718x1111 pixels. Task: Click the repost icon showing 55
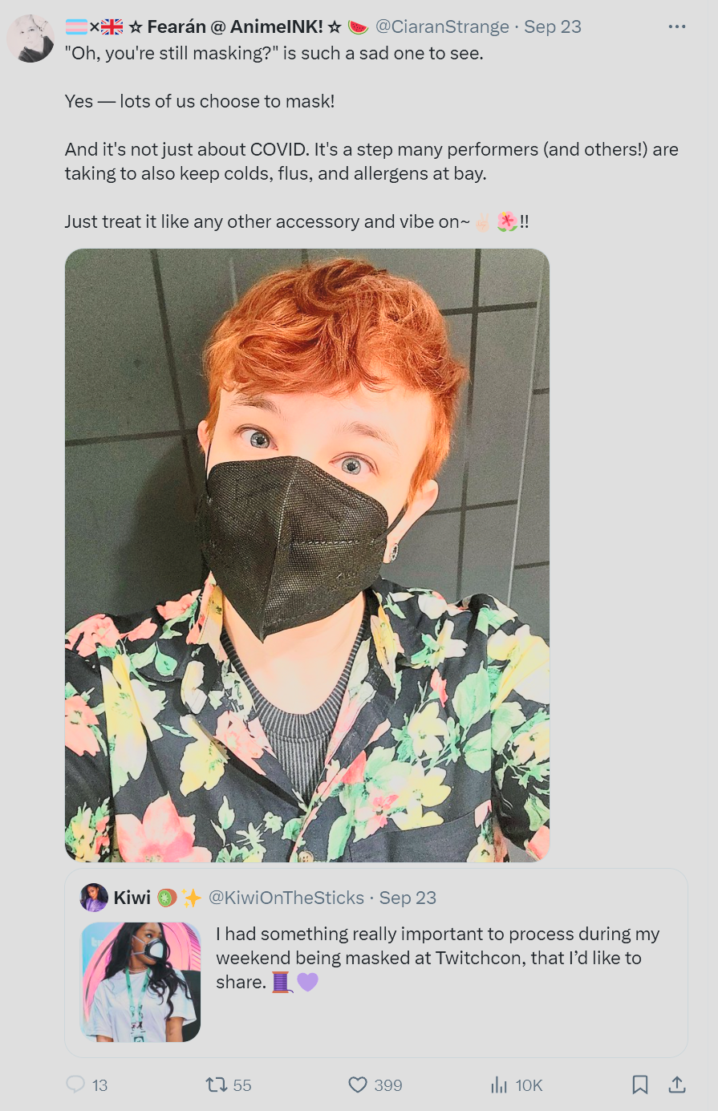[216, 1085]
